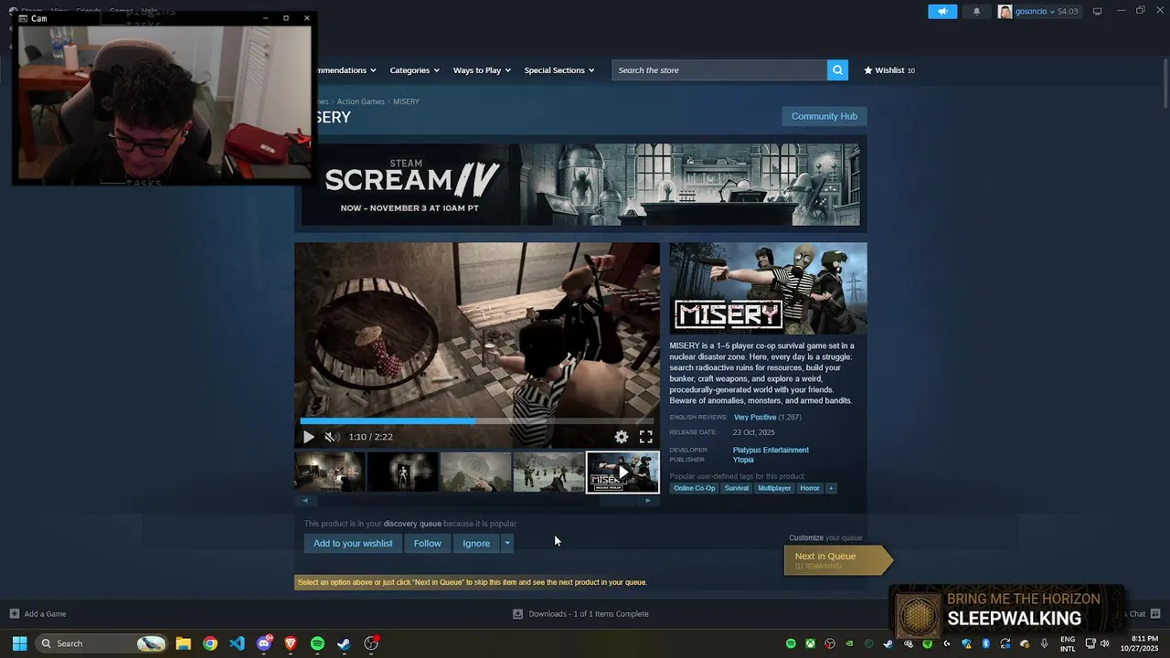Follow the MISERY game
This screenshot has height=658, width=1170.
(x=427, y=543)
